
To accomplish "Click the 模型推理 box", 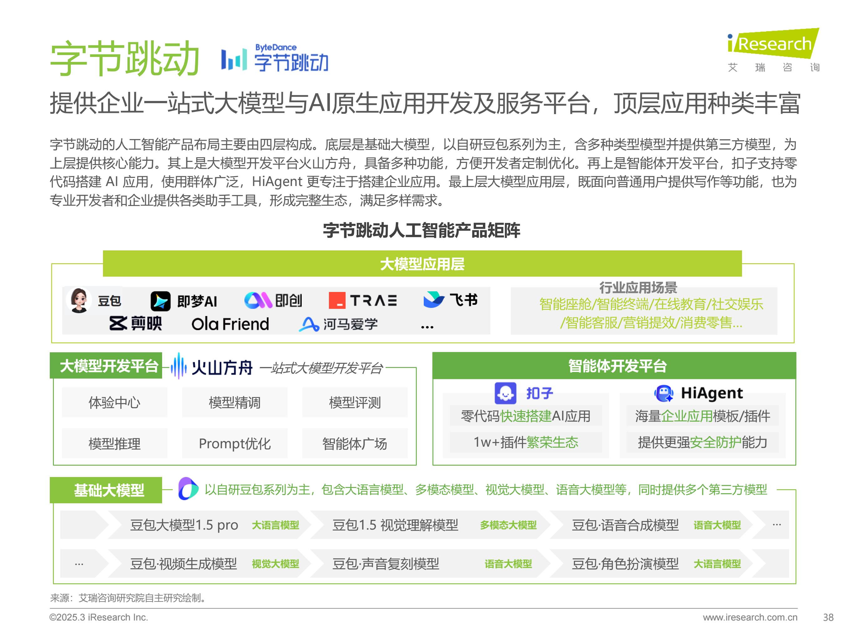I will pos(115,443).
